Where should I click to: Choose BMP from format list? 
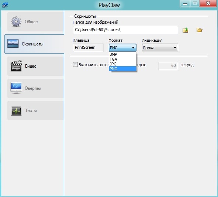click(x=122, y=54)
